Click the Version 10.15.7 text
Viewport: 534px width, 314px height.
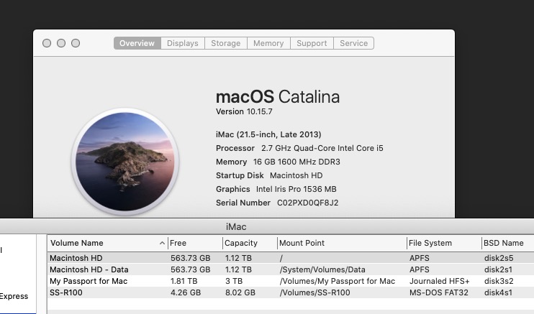point(244,111)
